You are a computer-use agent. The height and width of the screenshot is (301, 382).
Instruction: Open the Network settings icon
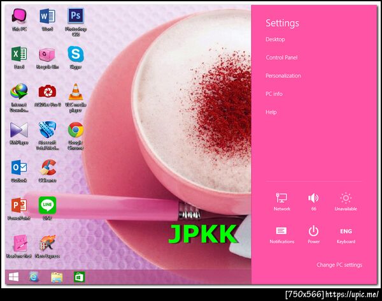click(x=281, y=202)
